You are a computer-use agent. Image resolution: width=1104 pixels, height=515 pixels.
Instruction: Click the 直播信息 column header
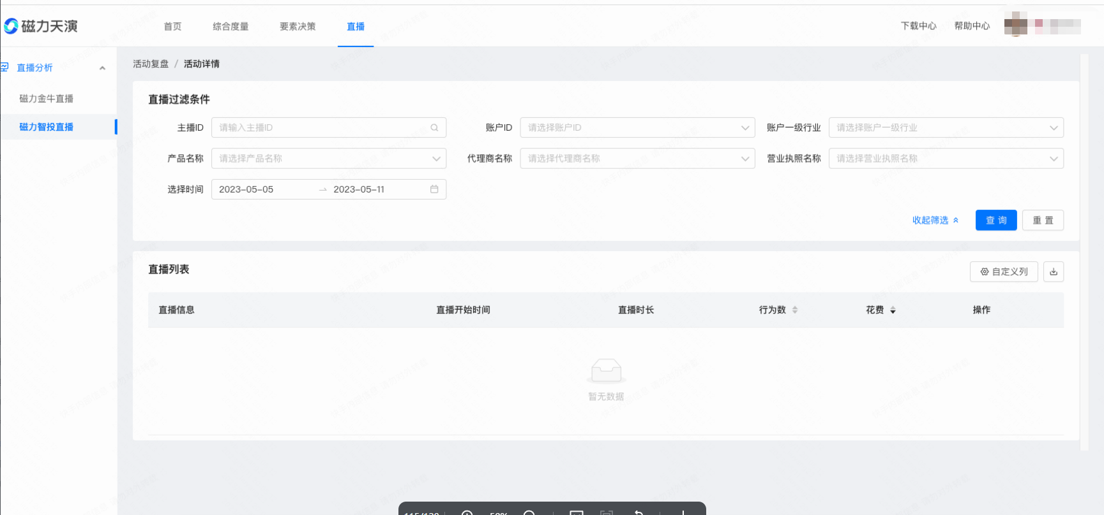[176, 310]
